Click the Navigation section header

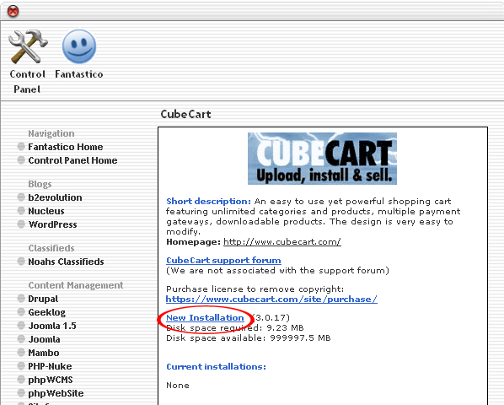pos(51,133)
